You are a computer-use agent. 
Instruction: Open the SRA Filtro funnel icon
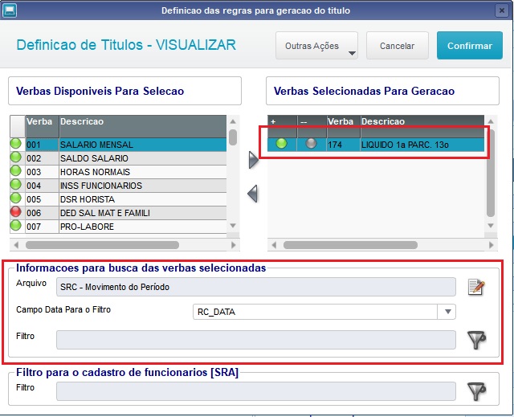tap(476, 391)
